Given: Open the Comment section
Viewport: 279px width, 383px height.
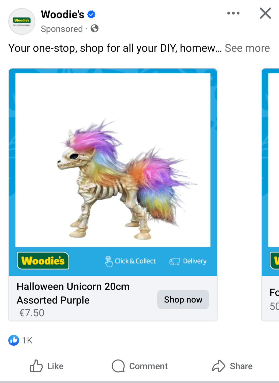Looking at the screenshot, I should [x=139, y=366].
